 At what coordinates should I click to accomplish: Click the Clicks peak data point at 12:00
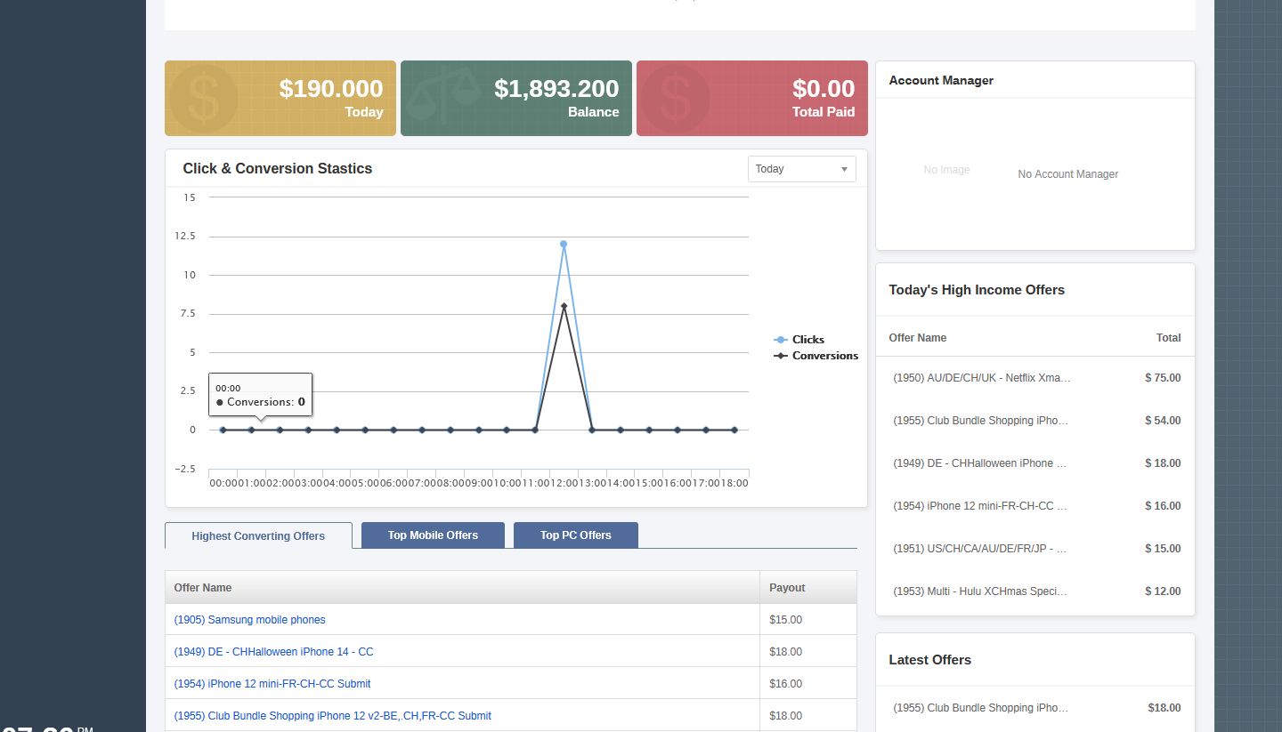click(x=564, y=244)
